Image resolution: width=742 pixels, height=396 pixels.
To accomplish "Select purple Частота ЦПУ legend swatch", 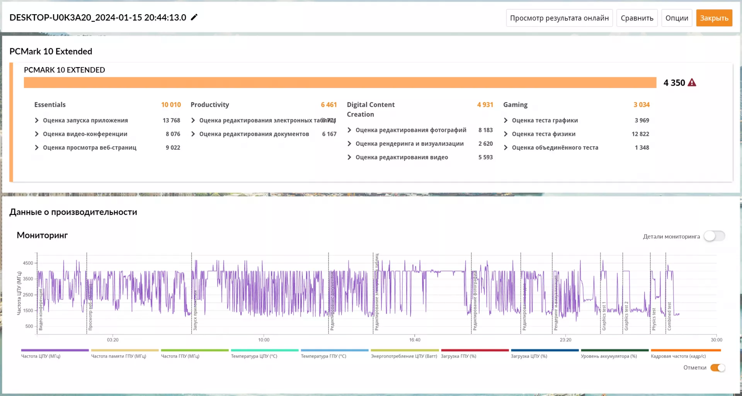I will [55, 350].
